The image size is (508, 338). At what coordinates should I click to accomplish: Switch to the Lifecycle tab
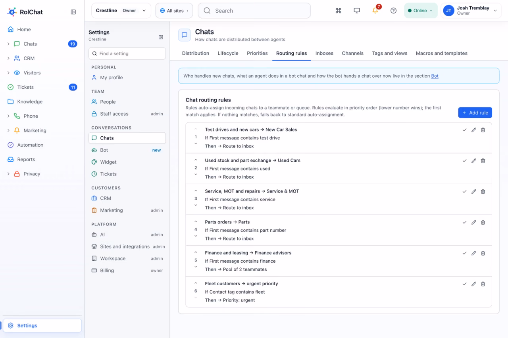228,53
